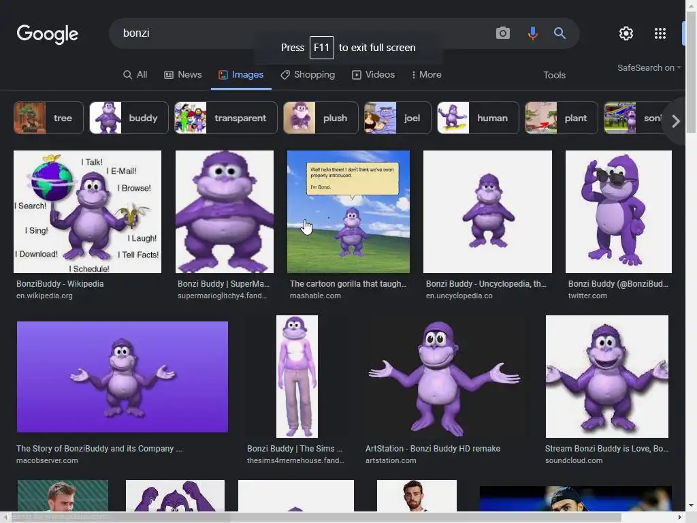Select the Images tab
Image resolution: width=697 pixels, height=523 pixels.
coord(241,75)
